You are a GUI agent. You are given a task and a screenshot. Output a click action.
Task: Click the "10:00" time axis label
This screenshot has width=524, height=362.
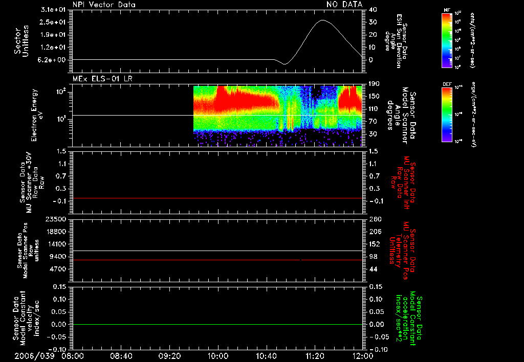(218, 356)
